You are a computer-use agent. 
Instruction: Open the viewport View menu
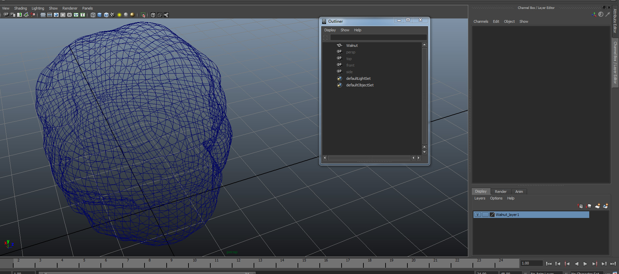tap(6, 8)
